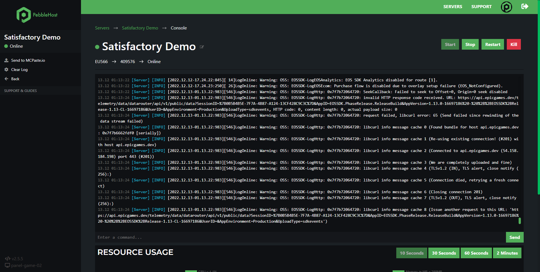Click the log line mentioning EOS SDK Analytics disabled
The height and width of the screenshot is (272, 540).
[x=267, y=80]
